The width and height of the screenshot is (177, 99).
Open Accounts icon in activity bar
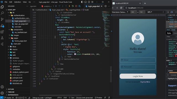[x=2, y=87]
